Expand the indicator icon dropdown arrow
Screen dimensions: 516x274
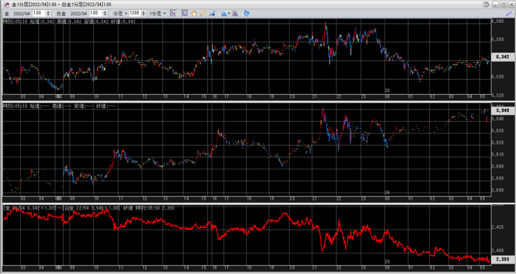click(x=229, y=13)
